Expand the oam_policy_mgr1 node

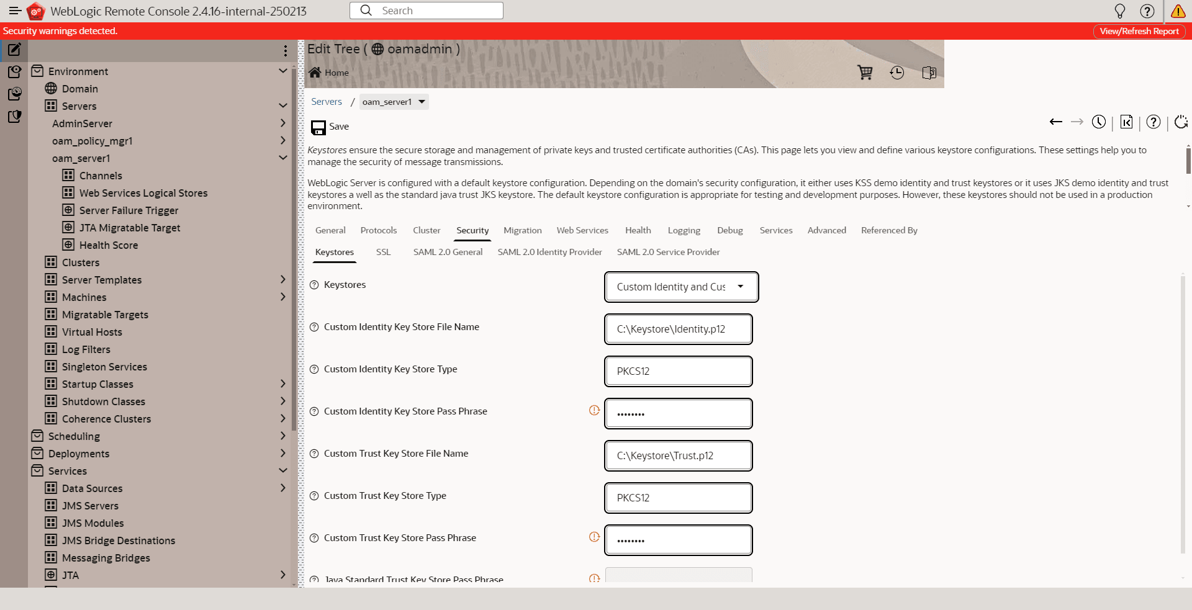click(283, 140)
